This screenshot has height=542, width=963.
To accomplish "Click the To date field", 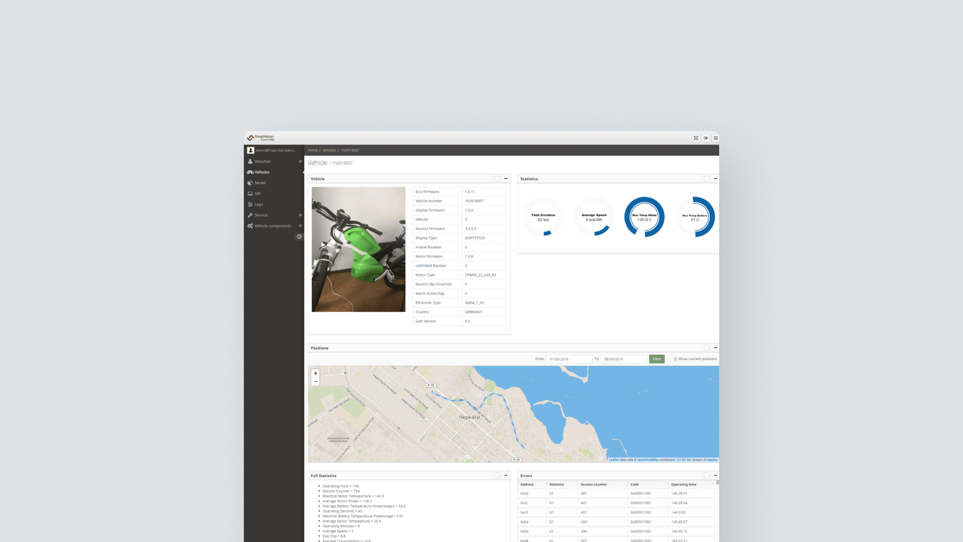I will pyautogui.click(x=624, y=359).
